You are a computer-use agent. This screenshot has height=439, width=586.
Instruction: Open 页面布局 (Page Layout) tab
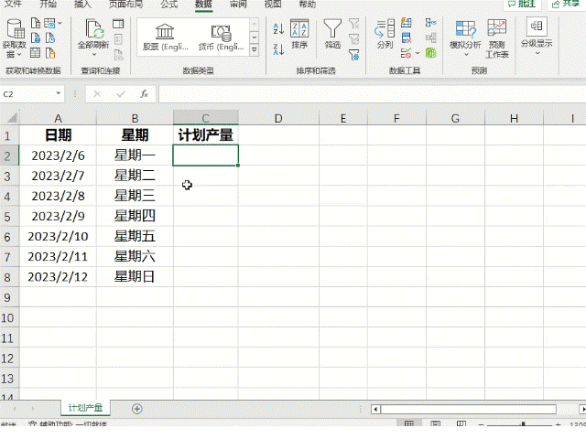tap(126, 4)
